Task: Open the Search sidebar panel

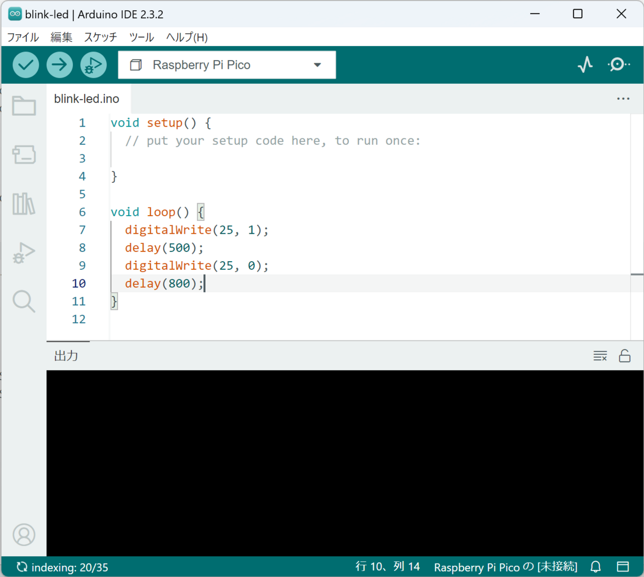Action: coord(24,301)
